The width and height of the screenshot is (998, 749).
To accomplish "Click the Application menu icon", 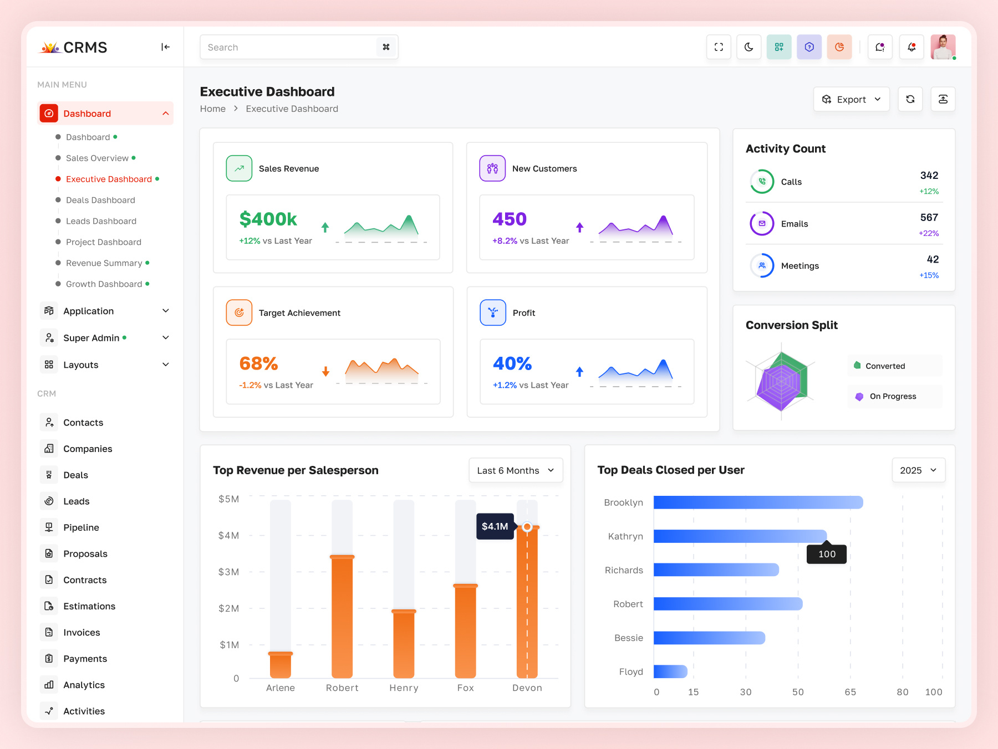I will pos(49,311).
